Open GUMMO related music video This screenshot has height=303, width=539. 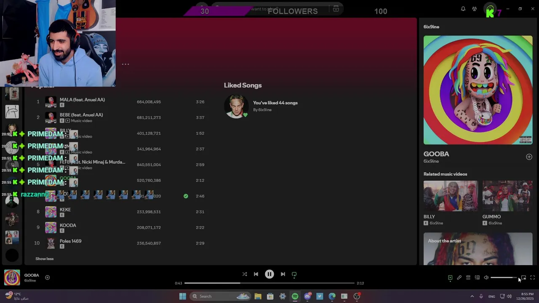coord(507,196)
